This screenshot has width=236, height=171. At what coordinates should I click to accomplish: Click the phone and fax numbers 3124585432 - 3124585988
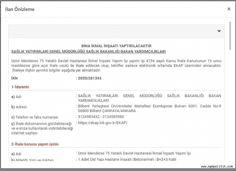tap(101, 117)
